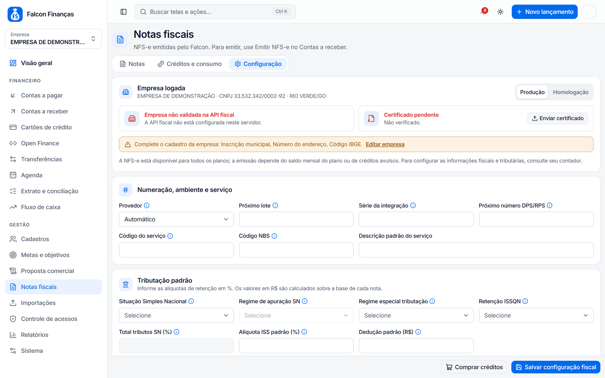Click Enviar certificado button
The image size is (605, 378).
pos(557,118)
